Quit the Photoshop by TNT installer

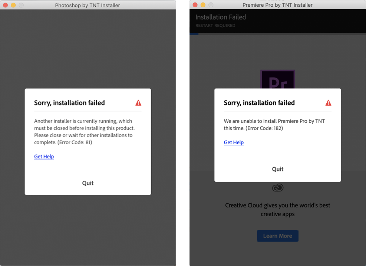(x=88, y=183)
